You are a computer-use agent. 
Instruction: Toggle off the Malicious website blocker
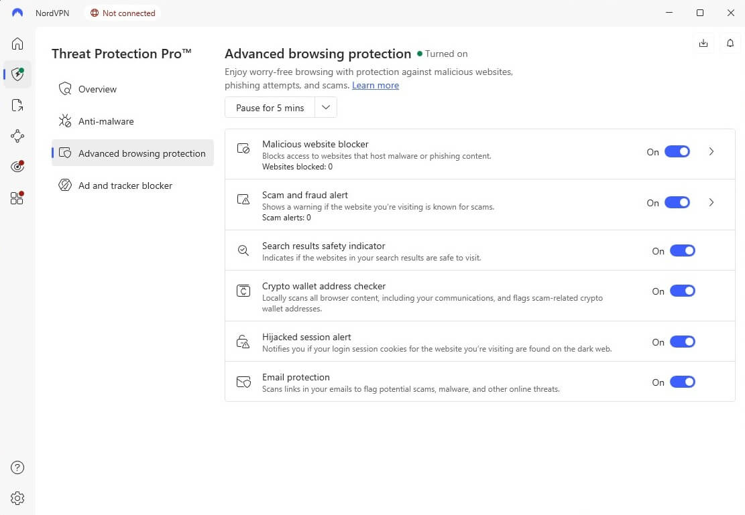(x=677, y=151)
